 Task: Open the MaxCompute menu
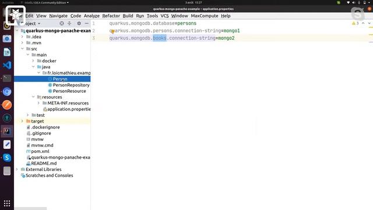coord(205,16)
